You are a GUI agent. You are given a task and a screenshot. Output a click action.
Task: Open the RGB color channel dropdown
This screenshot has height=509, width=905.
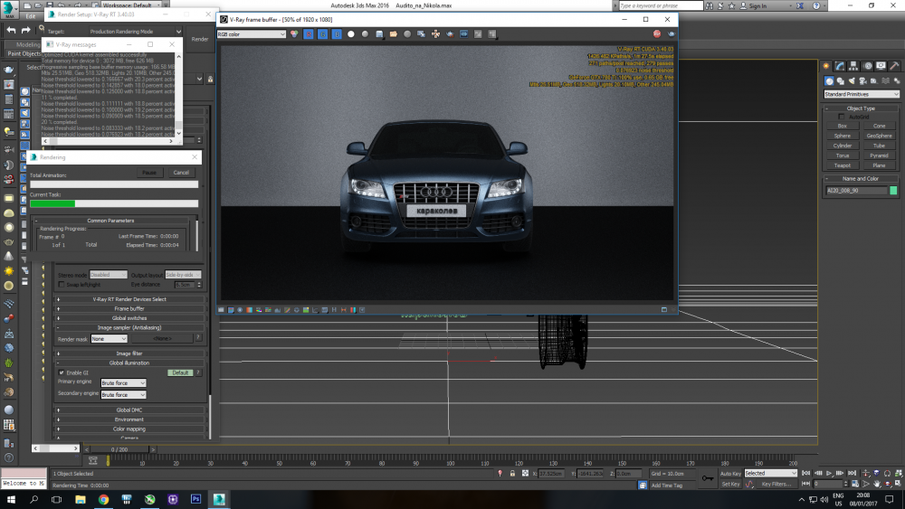pyautogui.click(x=251, y=34)
